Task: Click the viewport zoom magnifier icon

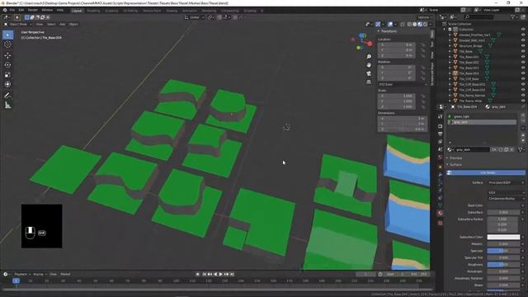Action: 369,57
